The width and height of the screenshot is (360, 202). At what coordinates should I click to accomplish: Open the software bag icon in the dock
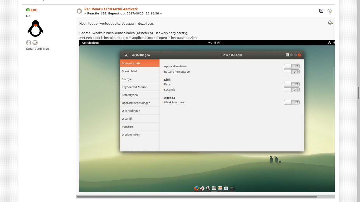pos(226,188)
